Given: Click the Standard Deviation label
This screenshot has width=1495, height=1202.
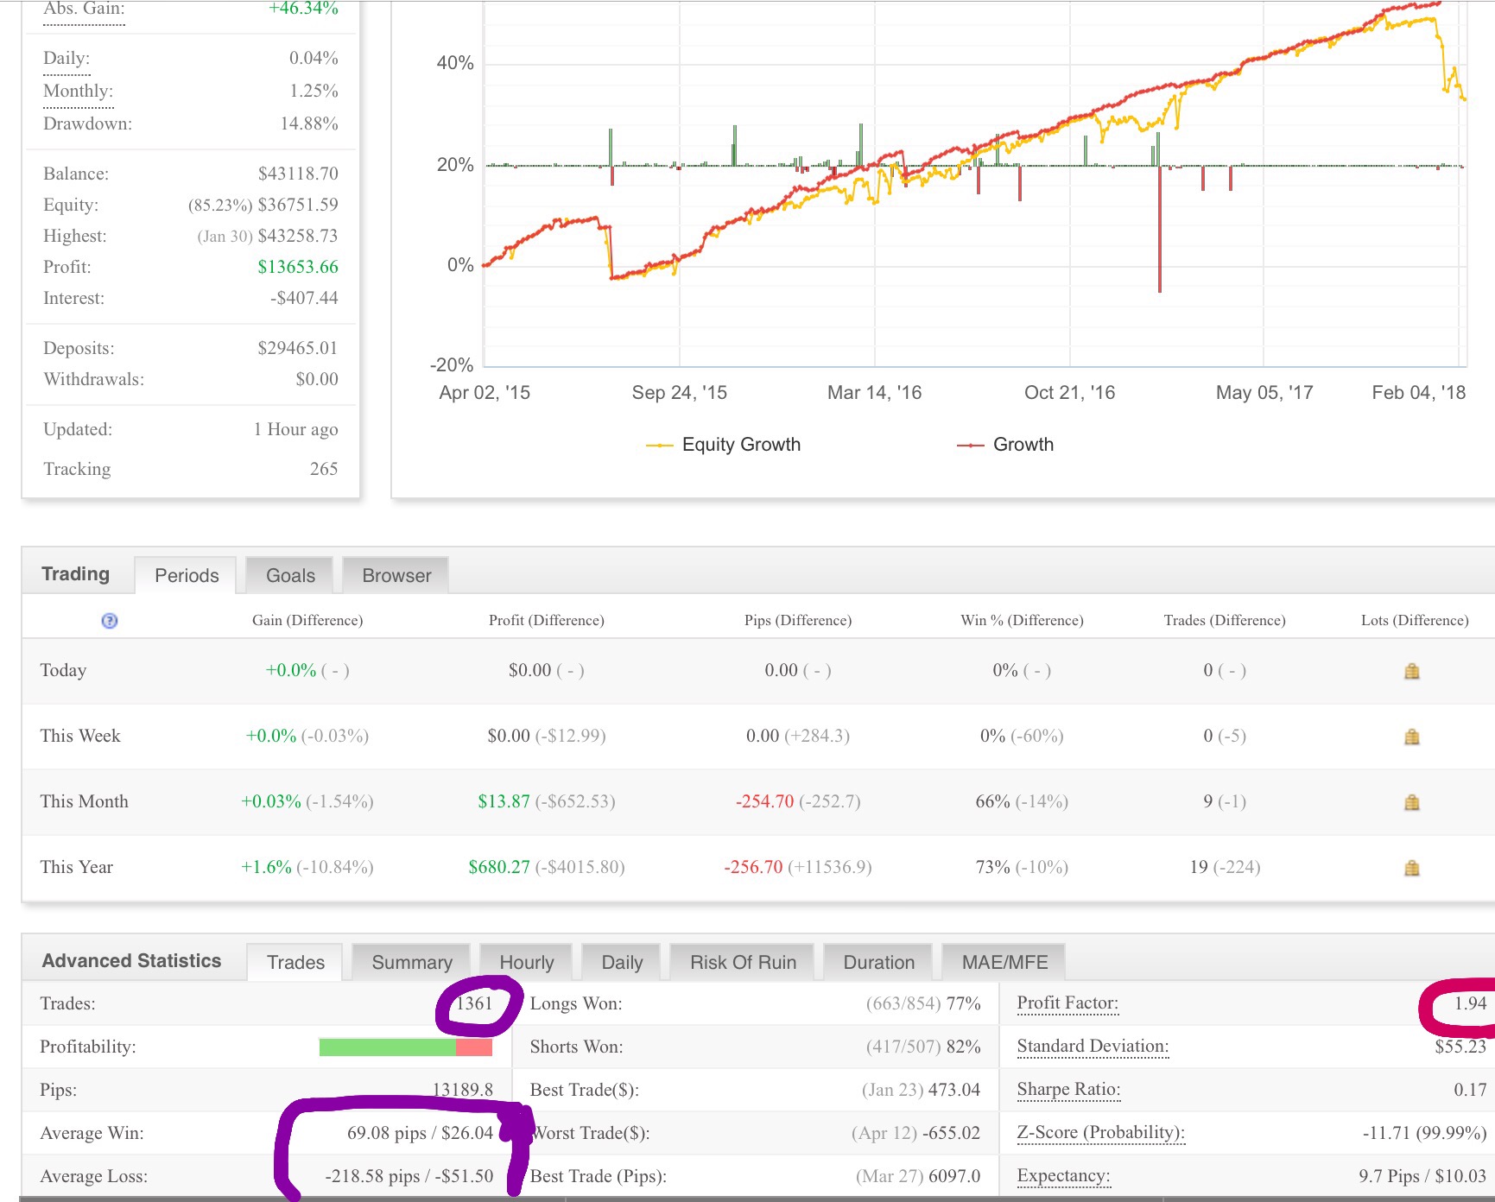Looking at the screenshot, I should (1093, 1046).
